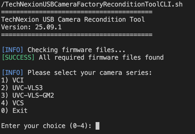The image size is (195, 134).
Task: Pick the VCS camera series option
Action: 12,103
